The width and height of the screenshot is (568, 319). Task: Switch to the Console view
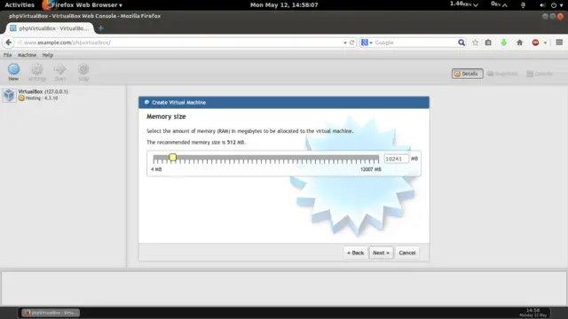(x=540, y=74)
